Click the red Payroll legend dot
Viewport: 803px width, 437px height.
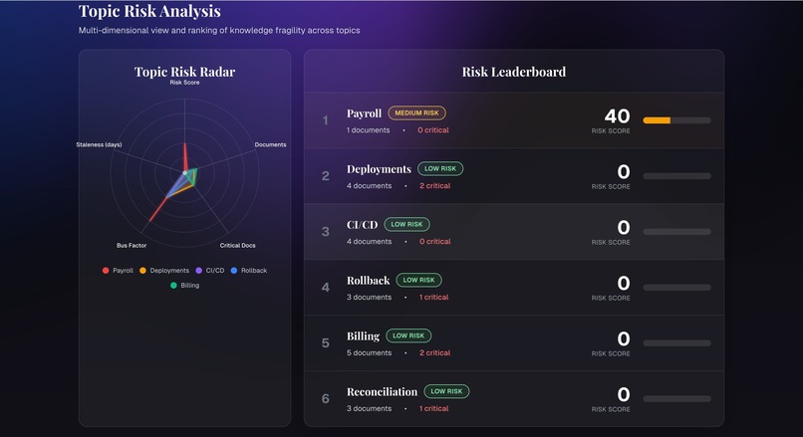(x=106, y=270)
